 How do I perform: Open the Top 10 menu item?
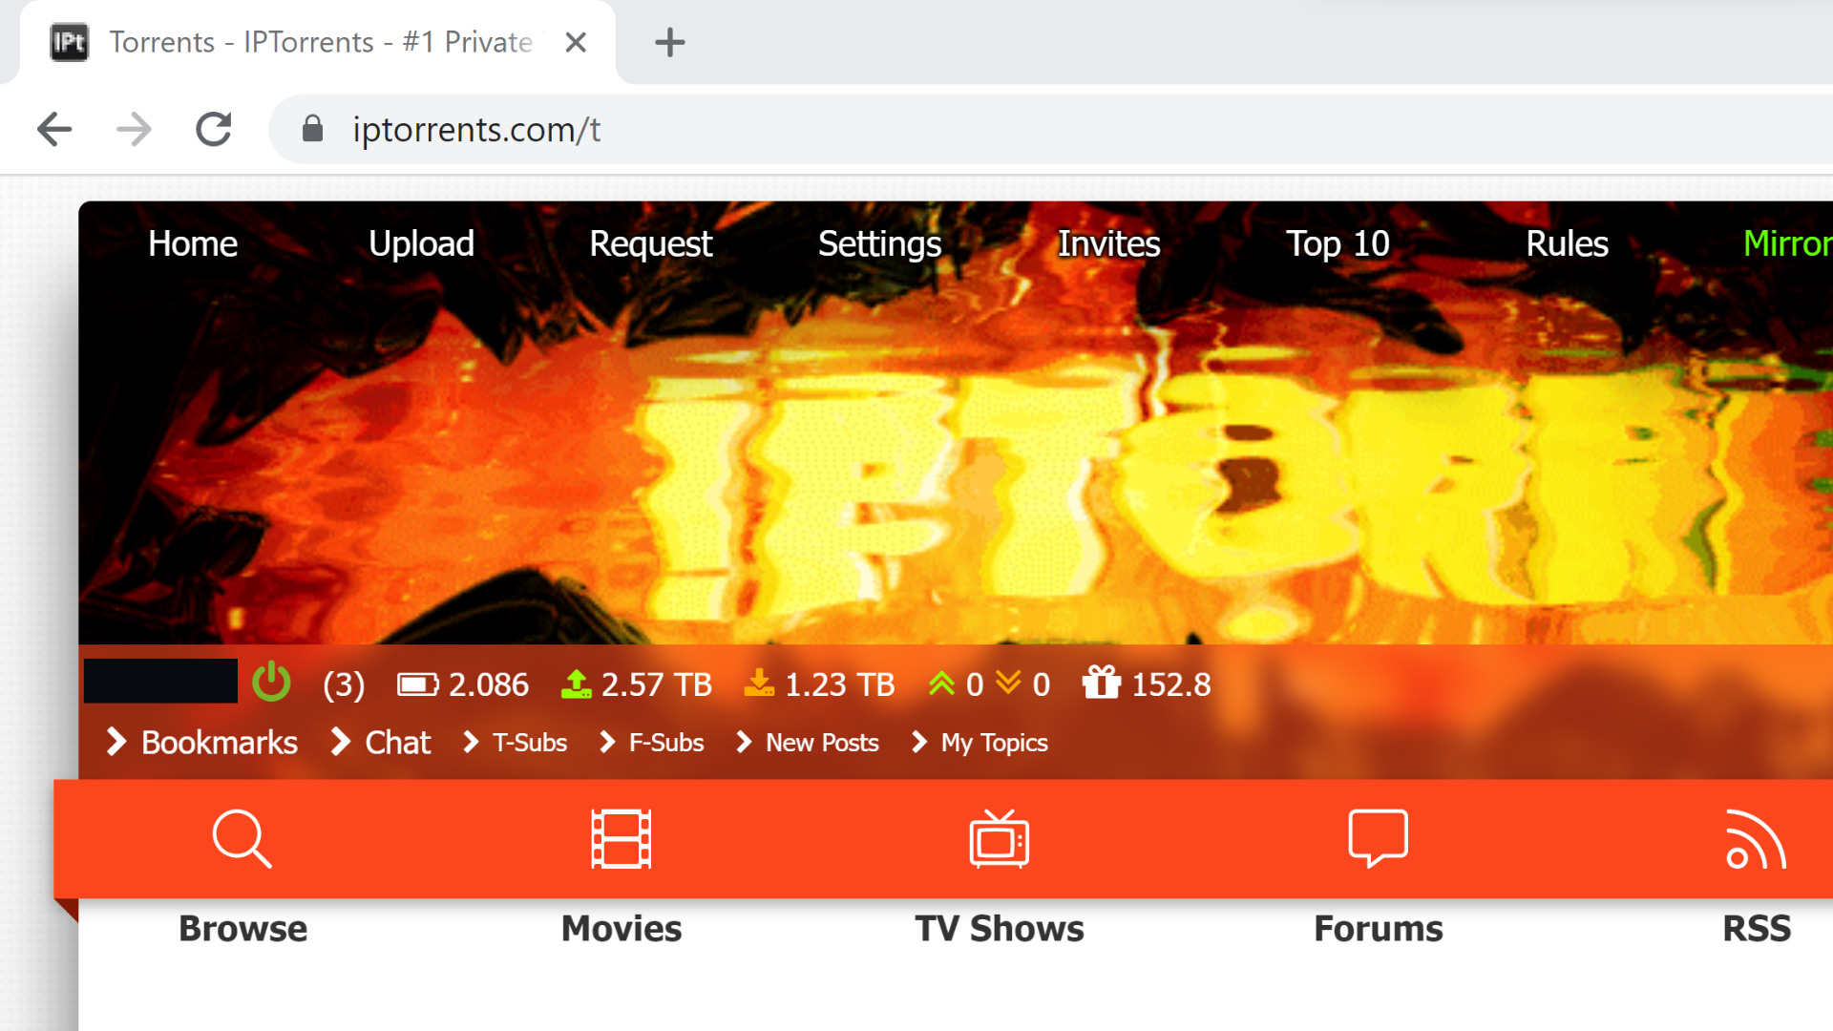pyautogui.click(x=1338, y=244)
